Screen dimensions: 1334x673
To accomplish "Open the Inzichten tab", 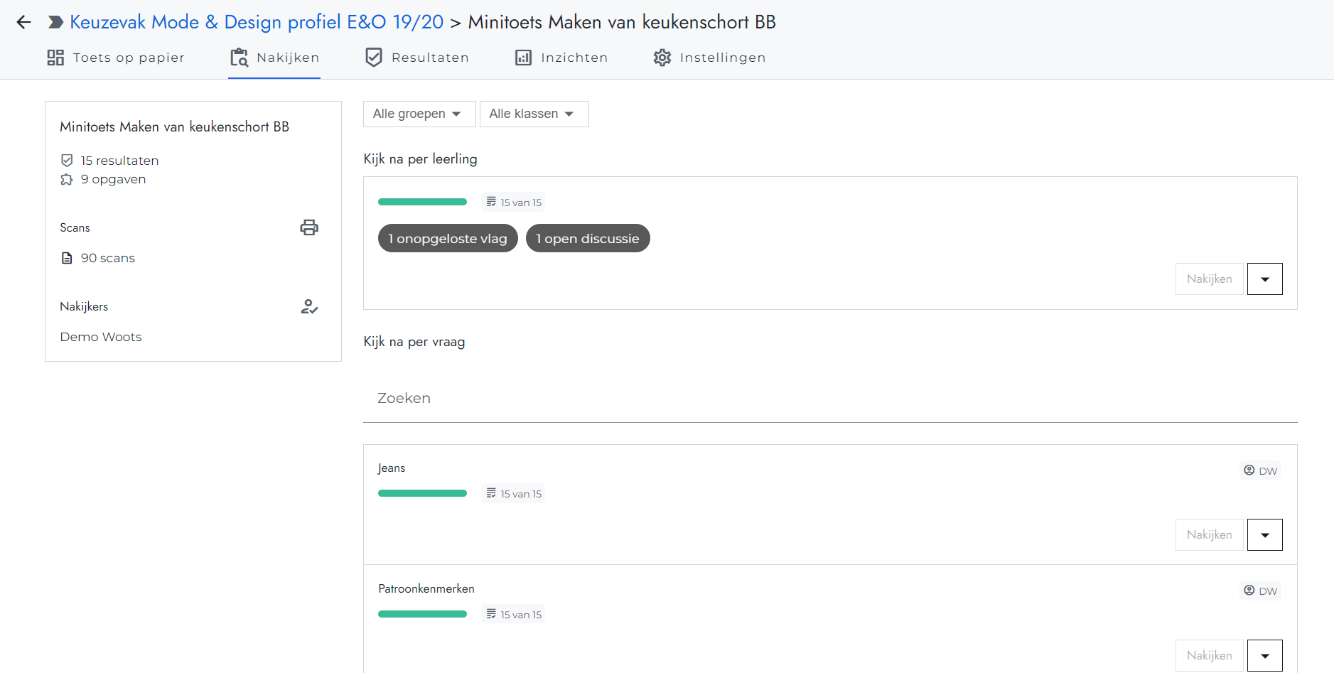I will point(561,58).
